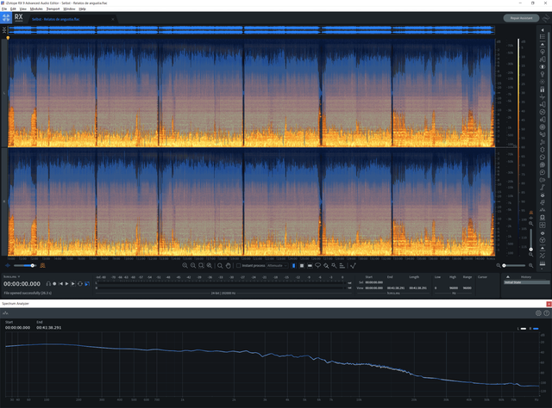This screenshot has width=552, height=408.
Task: Toggle headphone monitoring icon in transport
Action: 48,283
